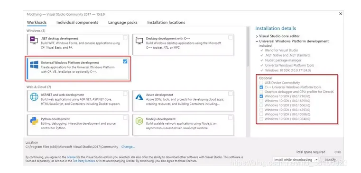Click the ASP.NET globe icon
This screenshot has height=173, width=361.
tap(34, 97)
